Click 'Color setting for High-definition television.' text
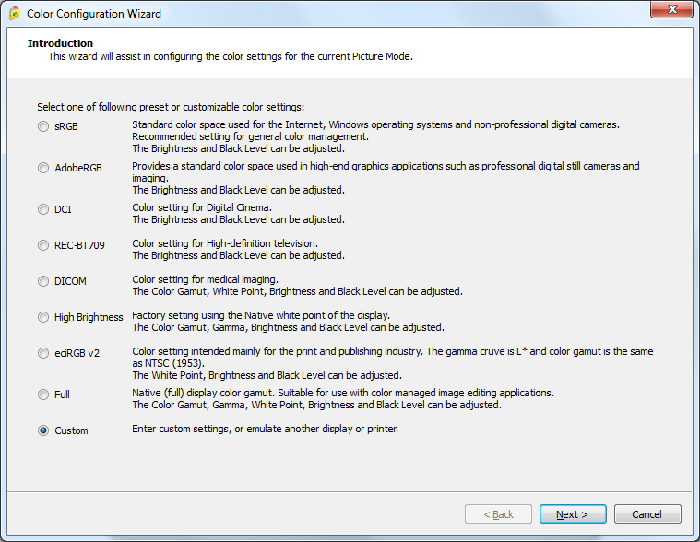The height and width of the screenshot is (542, 700). pos(225,243)
